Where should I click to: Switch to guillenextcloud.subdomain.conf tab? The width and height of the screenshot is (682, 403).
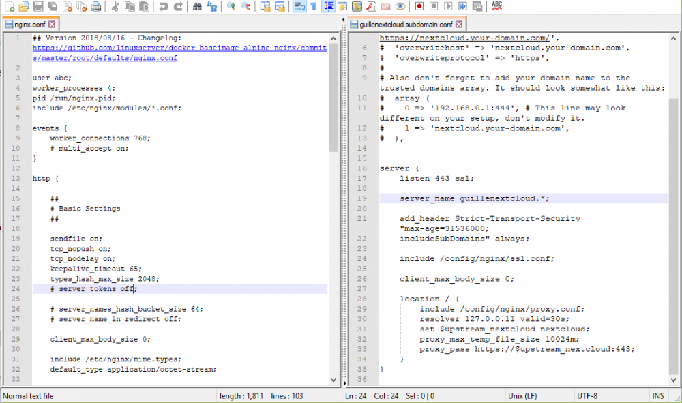pos(406,25)
